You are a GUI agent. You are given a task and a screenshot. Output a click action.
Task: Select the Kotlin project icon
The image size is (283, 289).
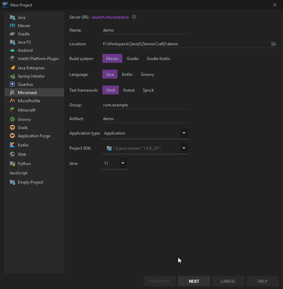[x=12, y=145]
